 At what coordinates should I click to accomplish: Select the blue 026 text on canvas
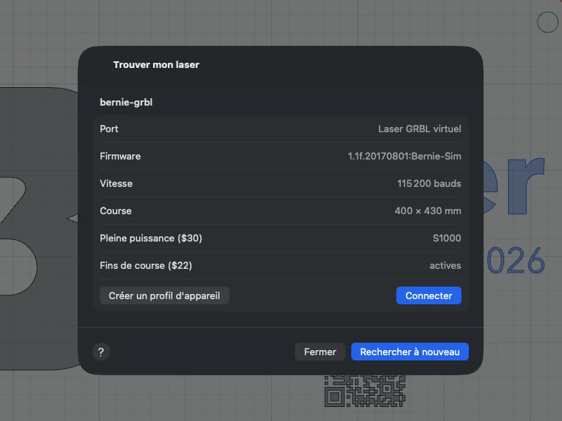(515, 261)
